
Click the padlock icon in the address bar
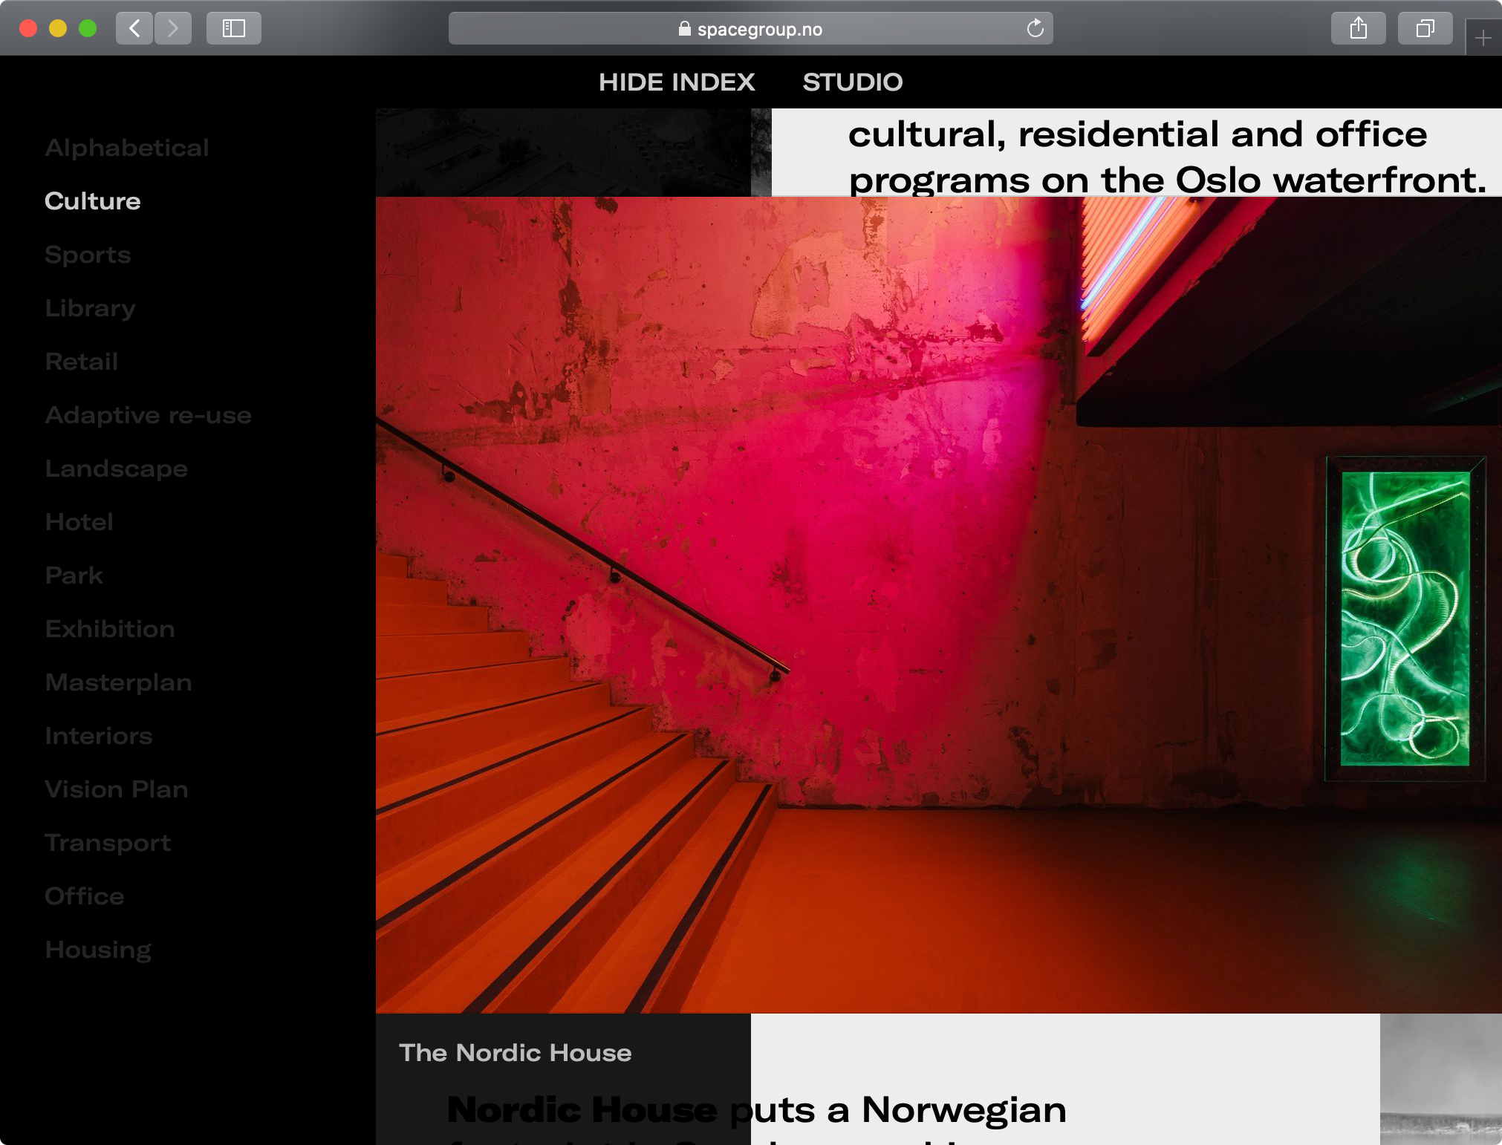684,29
